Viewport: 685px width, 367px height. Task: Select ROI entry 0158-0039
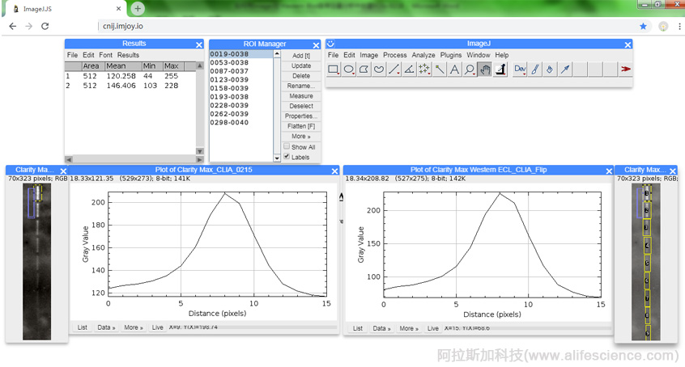229,88
